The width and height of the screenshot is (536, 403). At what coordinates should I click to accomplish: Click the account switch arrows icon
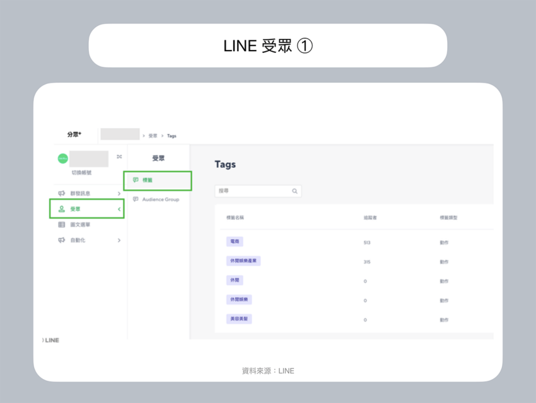pyautogui.click(x=119, y=157)
